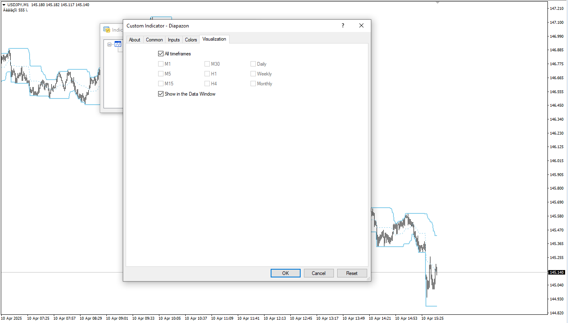Viewport: 568px width, 323px height.
Task: Close the Custom Indicator dialog
Action: (x=361, y=25)
